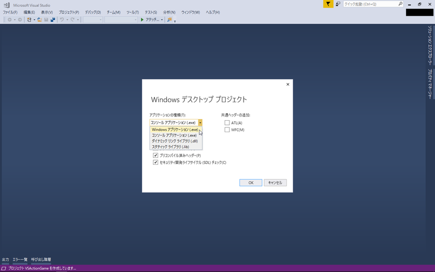Open the ウィンドウ(W) menu
This screenshot has height=272, width=435.
pyautogui.click(x=191, y=12)
